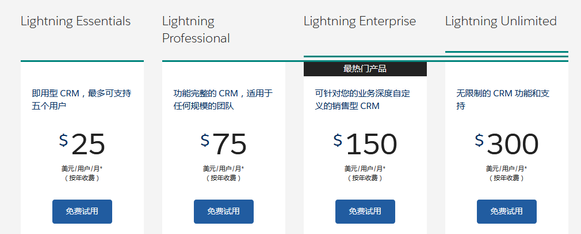Click 免费试用 button under Lightning Essentials
581x234 pixels.
[82, 212]
